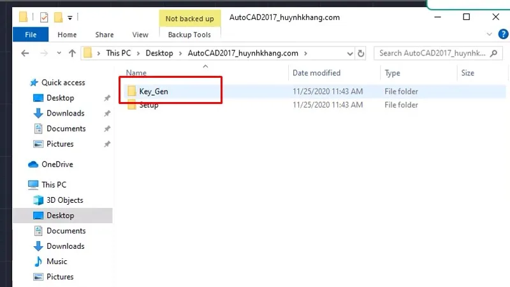Click the Back navigation arrow
The image size is (510, 287).
[x=24, y=54]
